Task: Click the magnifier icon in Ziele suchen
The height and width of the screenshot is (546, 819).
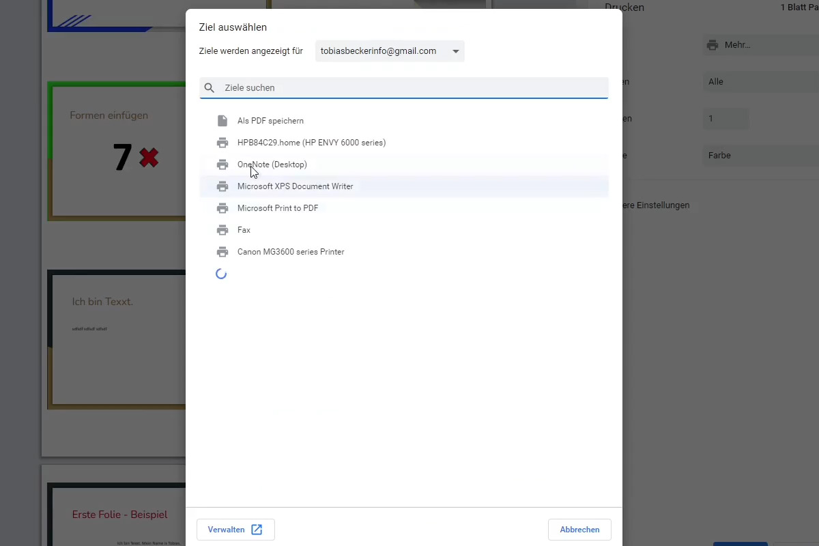Action: point(210,88)
